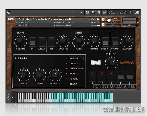Viewport: 147px width, 116px height.
Task: Open instrument edit mode wrench icon
Action: coord(11,19)
